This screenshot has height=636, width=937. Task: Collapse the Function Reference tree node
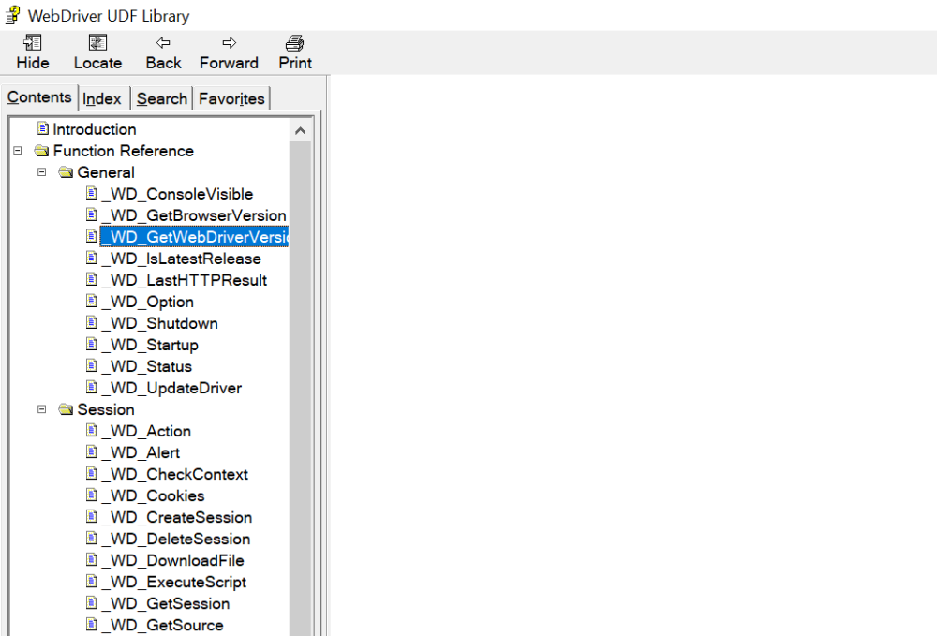click(18, 151)
